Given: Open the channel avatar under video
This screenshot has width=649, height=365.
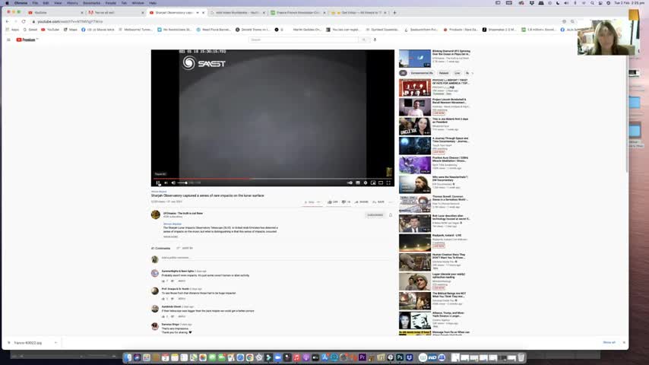Looking at the screenshot, I should 156,214.
